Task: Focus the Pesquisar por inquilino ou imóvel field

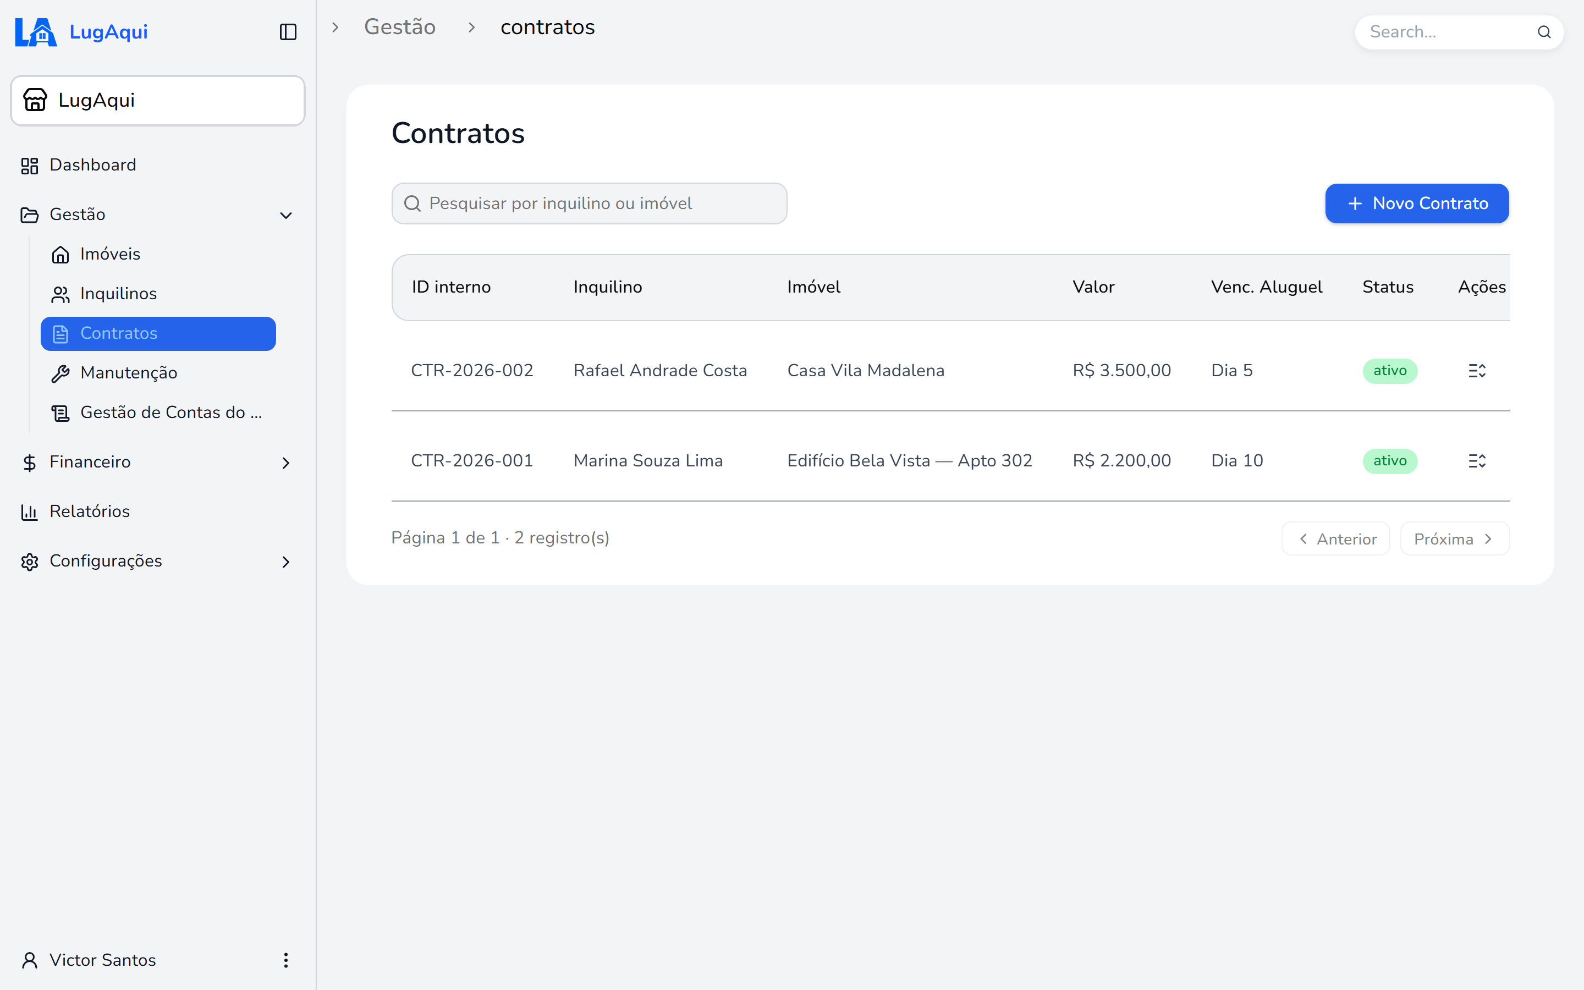Action: point(589,204)
